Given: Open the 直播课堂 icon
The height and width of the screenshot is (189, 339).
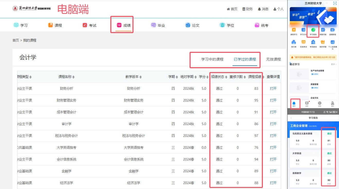Looking at the screenshot, I should 332,30.
